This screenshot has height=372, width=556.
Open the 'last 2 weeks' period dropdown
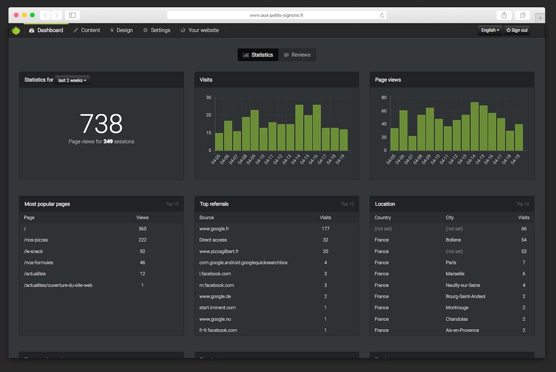tap(72, 80)
